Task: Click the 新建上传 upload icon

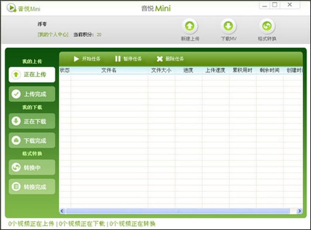Action: [190, 26]
